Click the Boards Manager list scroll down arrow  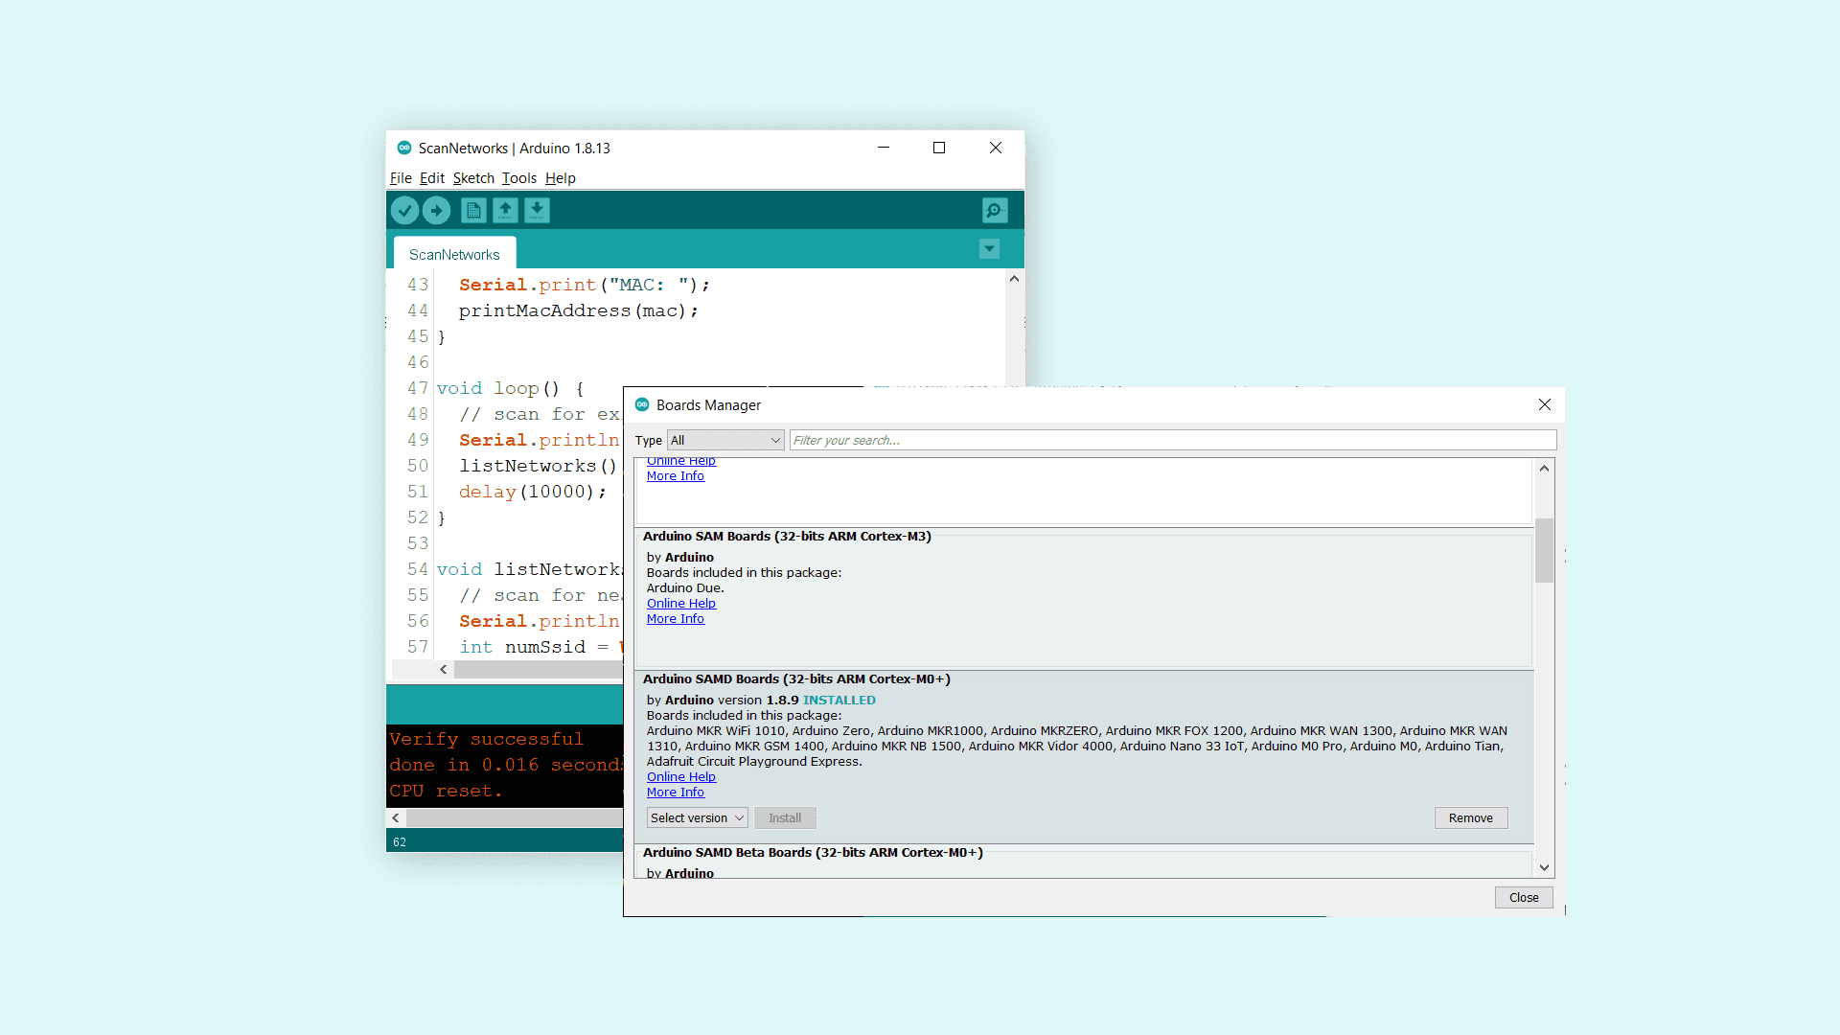click(x=1544, y=867)
